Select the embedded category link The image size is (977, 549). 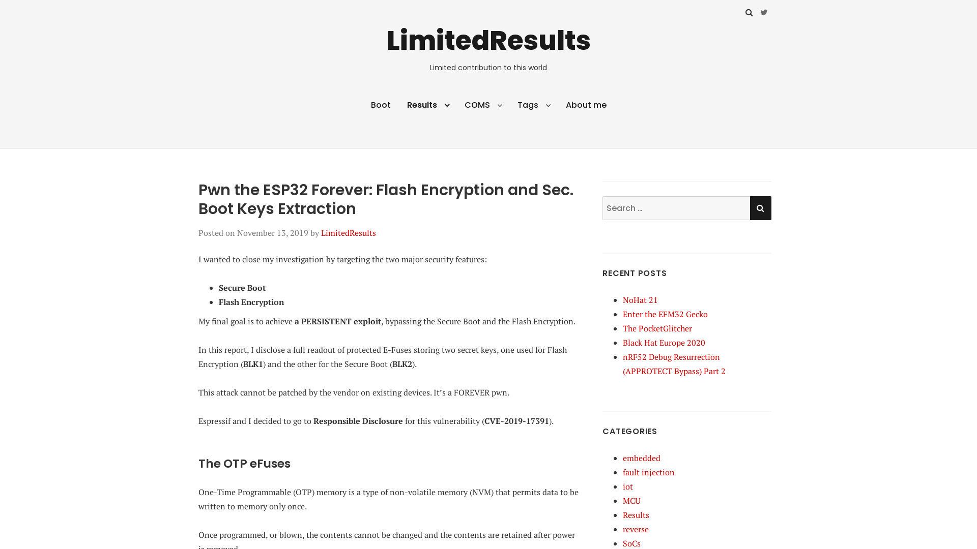click(x=642, y=458)
